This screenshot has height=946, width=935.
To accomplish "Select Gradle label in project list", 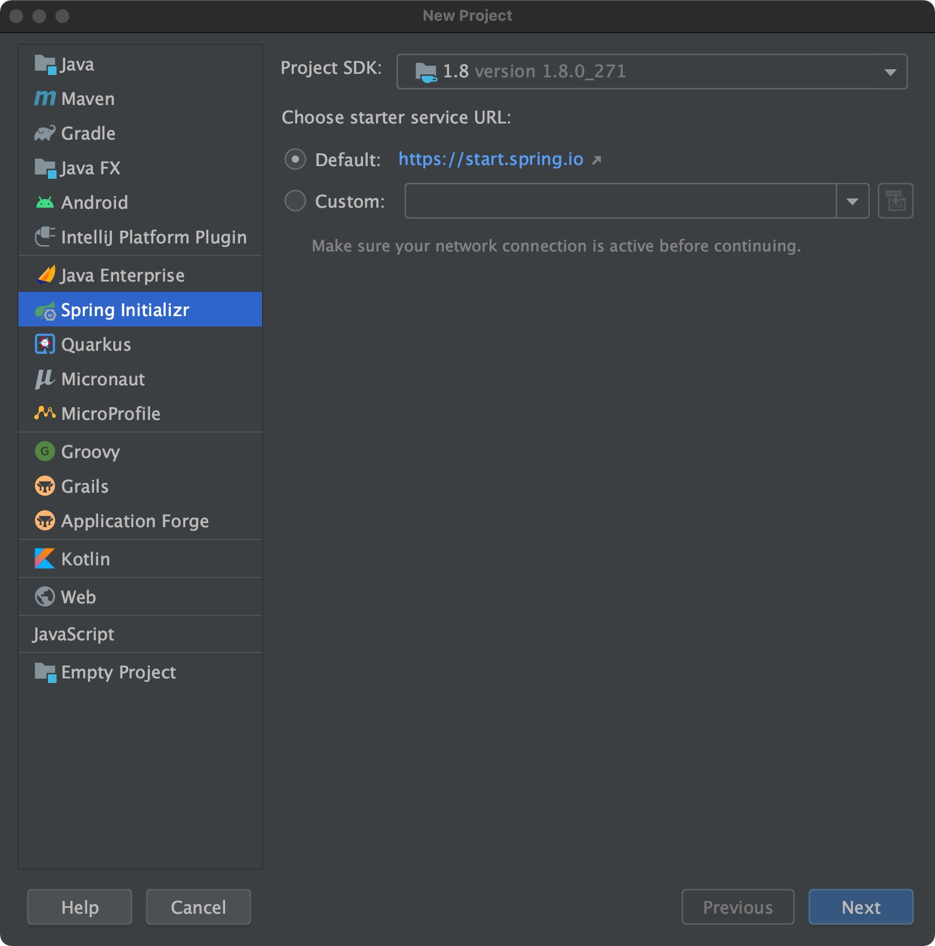I will click(88, 133).
